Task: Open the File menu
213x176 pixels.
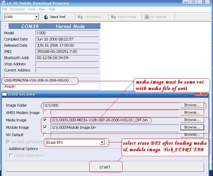Action: coord(4,9)
